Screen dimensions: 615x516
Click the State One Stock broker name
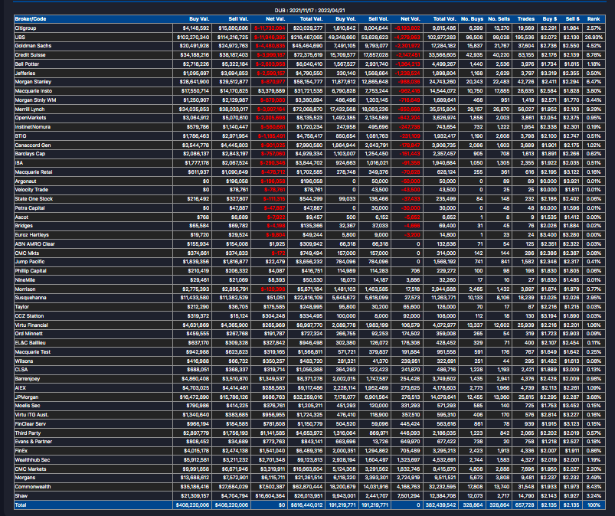point(34,199)
